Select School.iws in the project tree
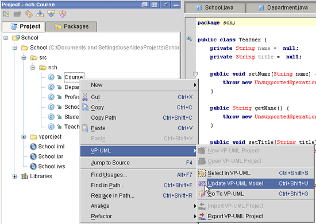Screen dimensions: 316x224 click(x=52, y=166)
